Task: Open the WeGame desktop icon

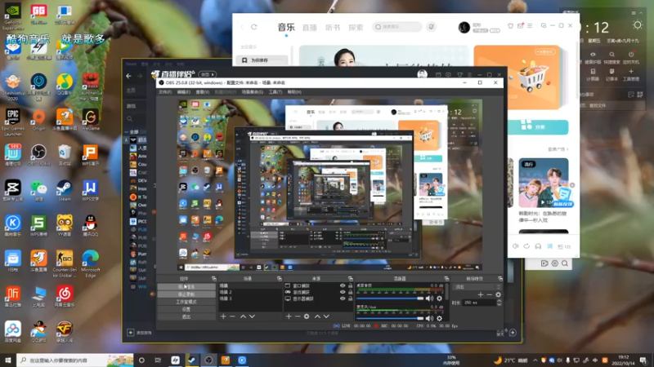Action: point(90,120)
